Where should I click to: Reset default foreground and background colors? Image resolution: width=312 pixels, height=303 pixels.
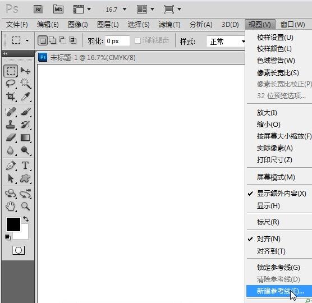coord(7,237)
